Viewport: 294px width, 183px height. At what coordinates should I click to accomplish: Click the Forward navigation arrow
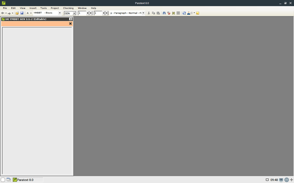pyautogui.click(x=9, y=13)
